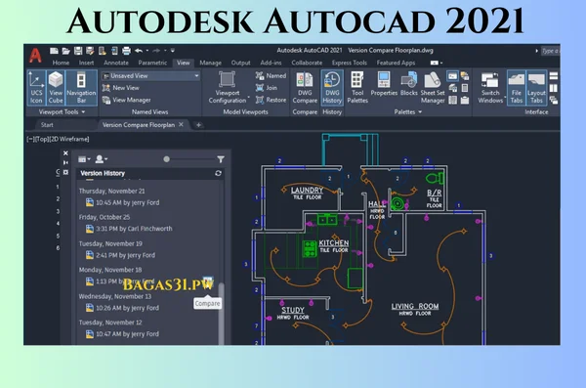Switch to the Parametric ribbon tab
Screen dimensions: 586x388
coord(152,63)
